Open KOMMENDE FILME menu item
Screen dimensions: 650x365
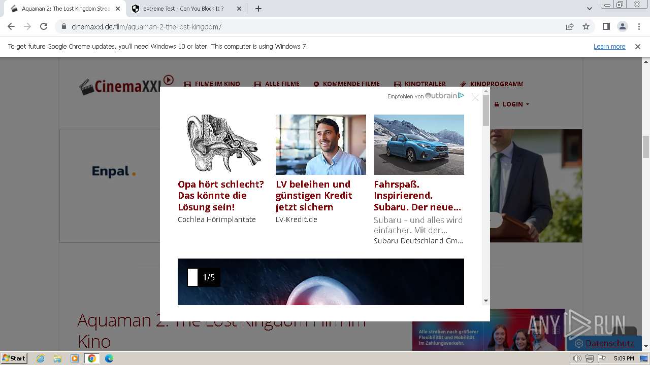347,84
